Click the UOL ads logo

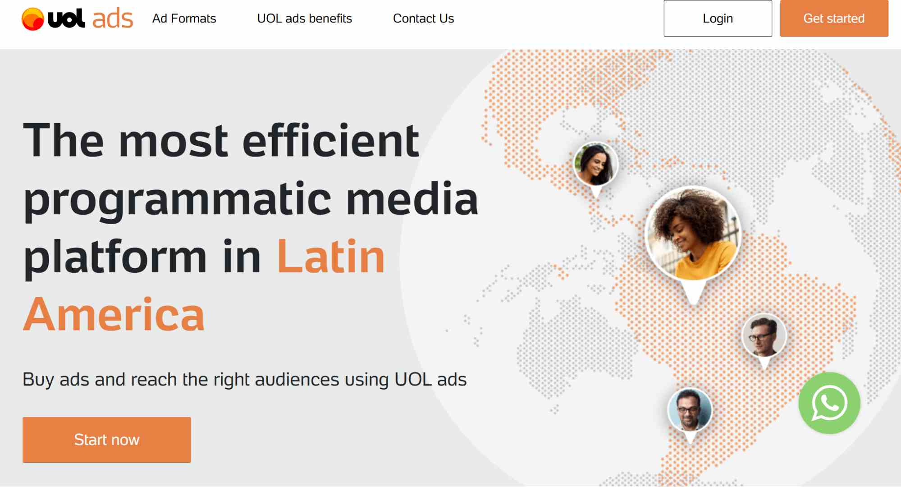click(78, 19)
